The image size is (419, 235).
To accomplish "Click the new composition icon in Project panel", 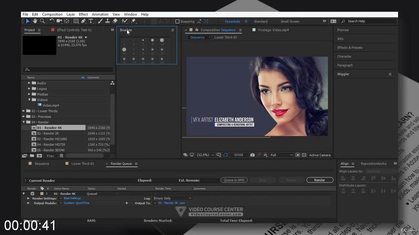I will pyautogui.click(x=39, y=156).
